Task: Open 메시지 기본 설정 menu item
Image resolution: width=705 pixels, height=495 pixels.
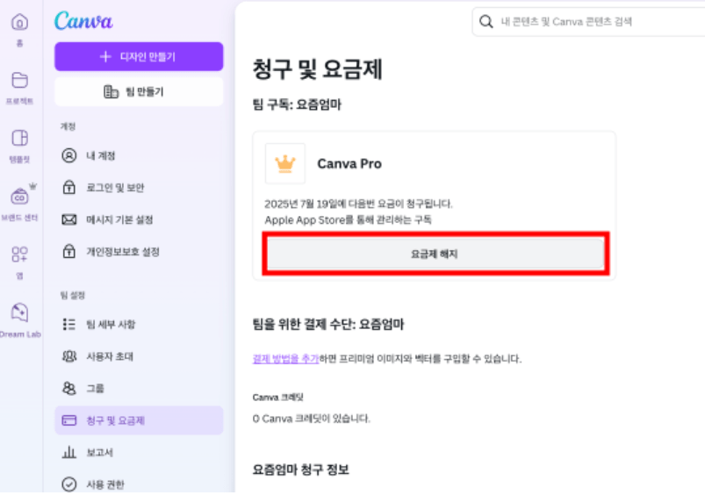Action: pyautogui.click(x=139, y=219)
